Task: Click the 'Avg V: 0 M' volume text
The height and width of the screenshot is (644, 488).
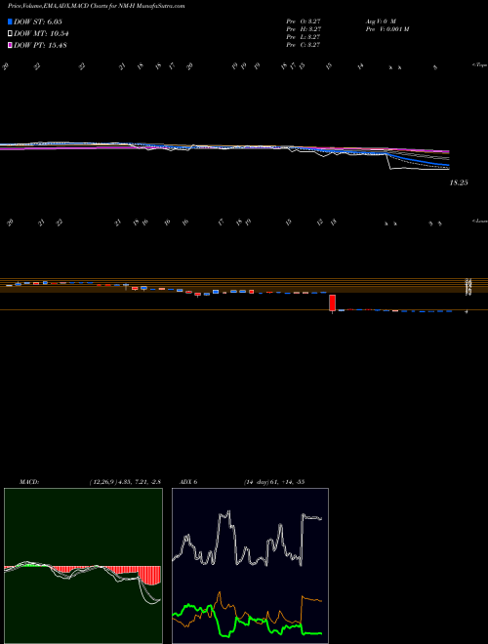Action: tap(380, 20)
